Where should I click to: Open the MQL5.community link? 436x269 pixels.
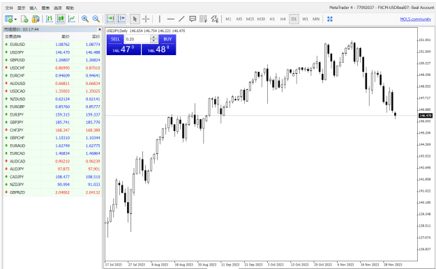tap(416, 20)
